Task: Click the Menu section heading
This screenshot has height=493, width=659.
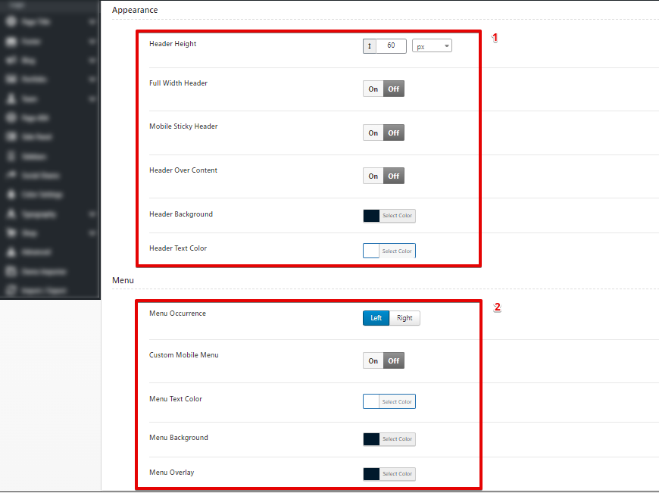Action: 123,280
